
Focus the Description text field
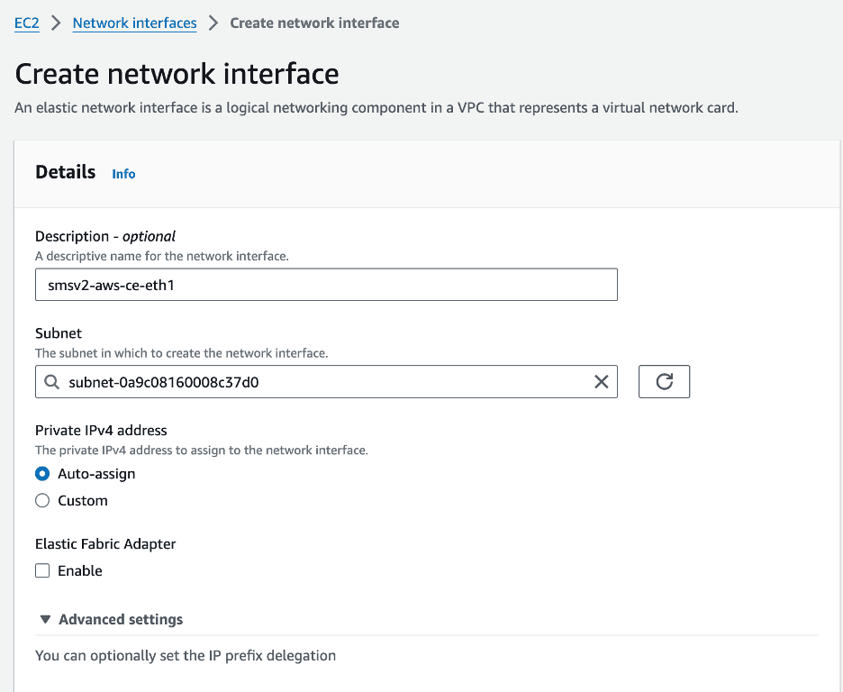click(326, 285)
